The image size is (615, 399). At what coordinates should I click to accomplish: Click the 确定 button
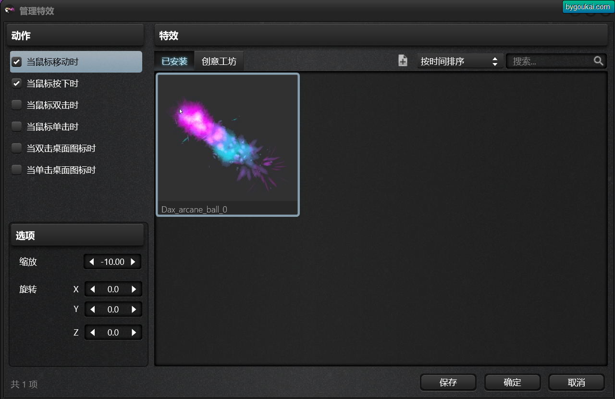(512, 383)
